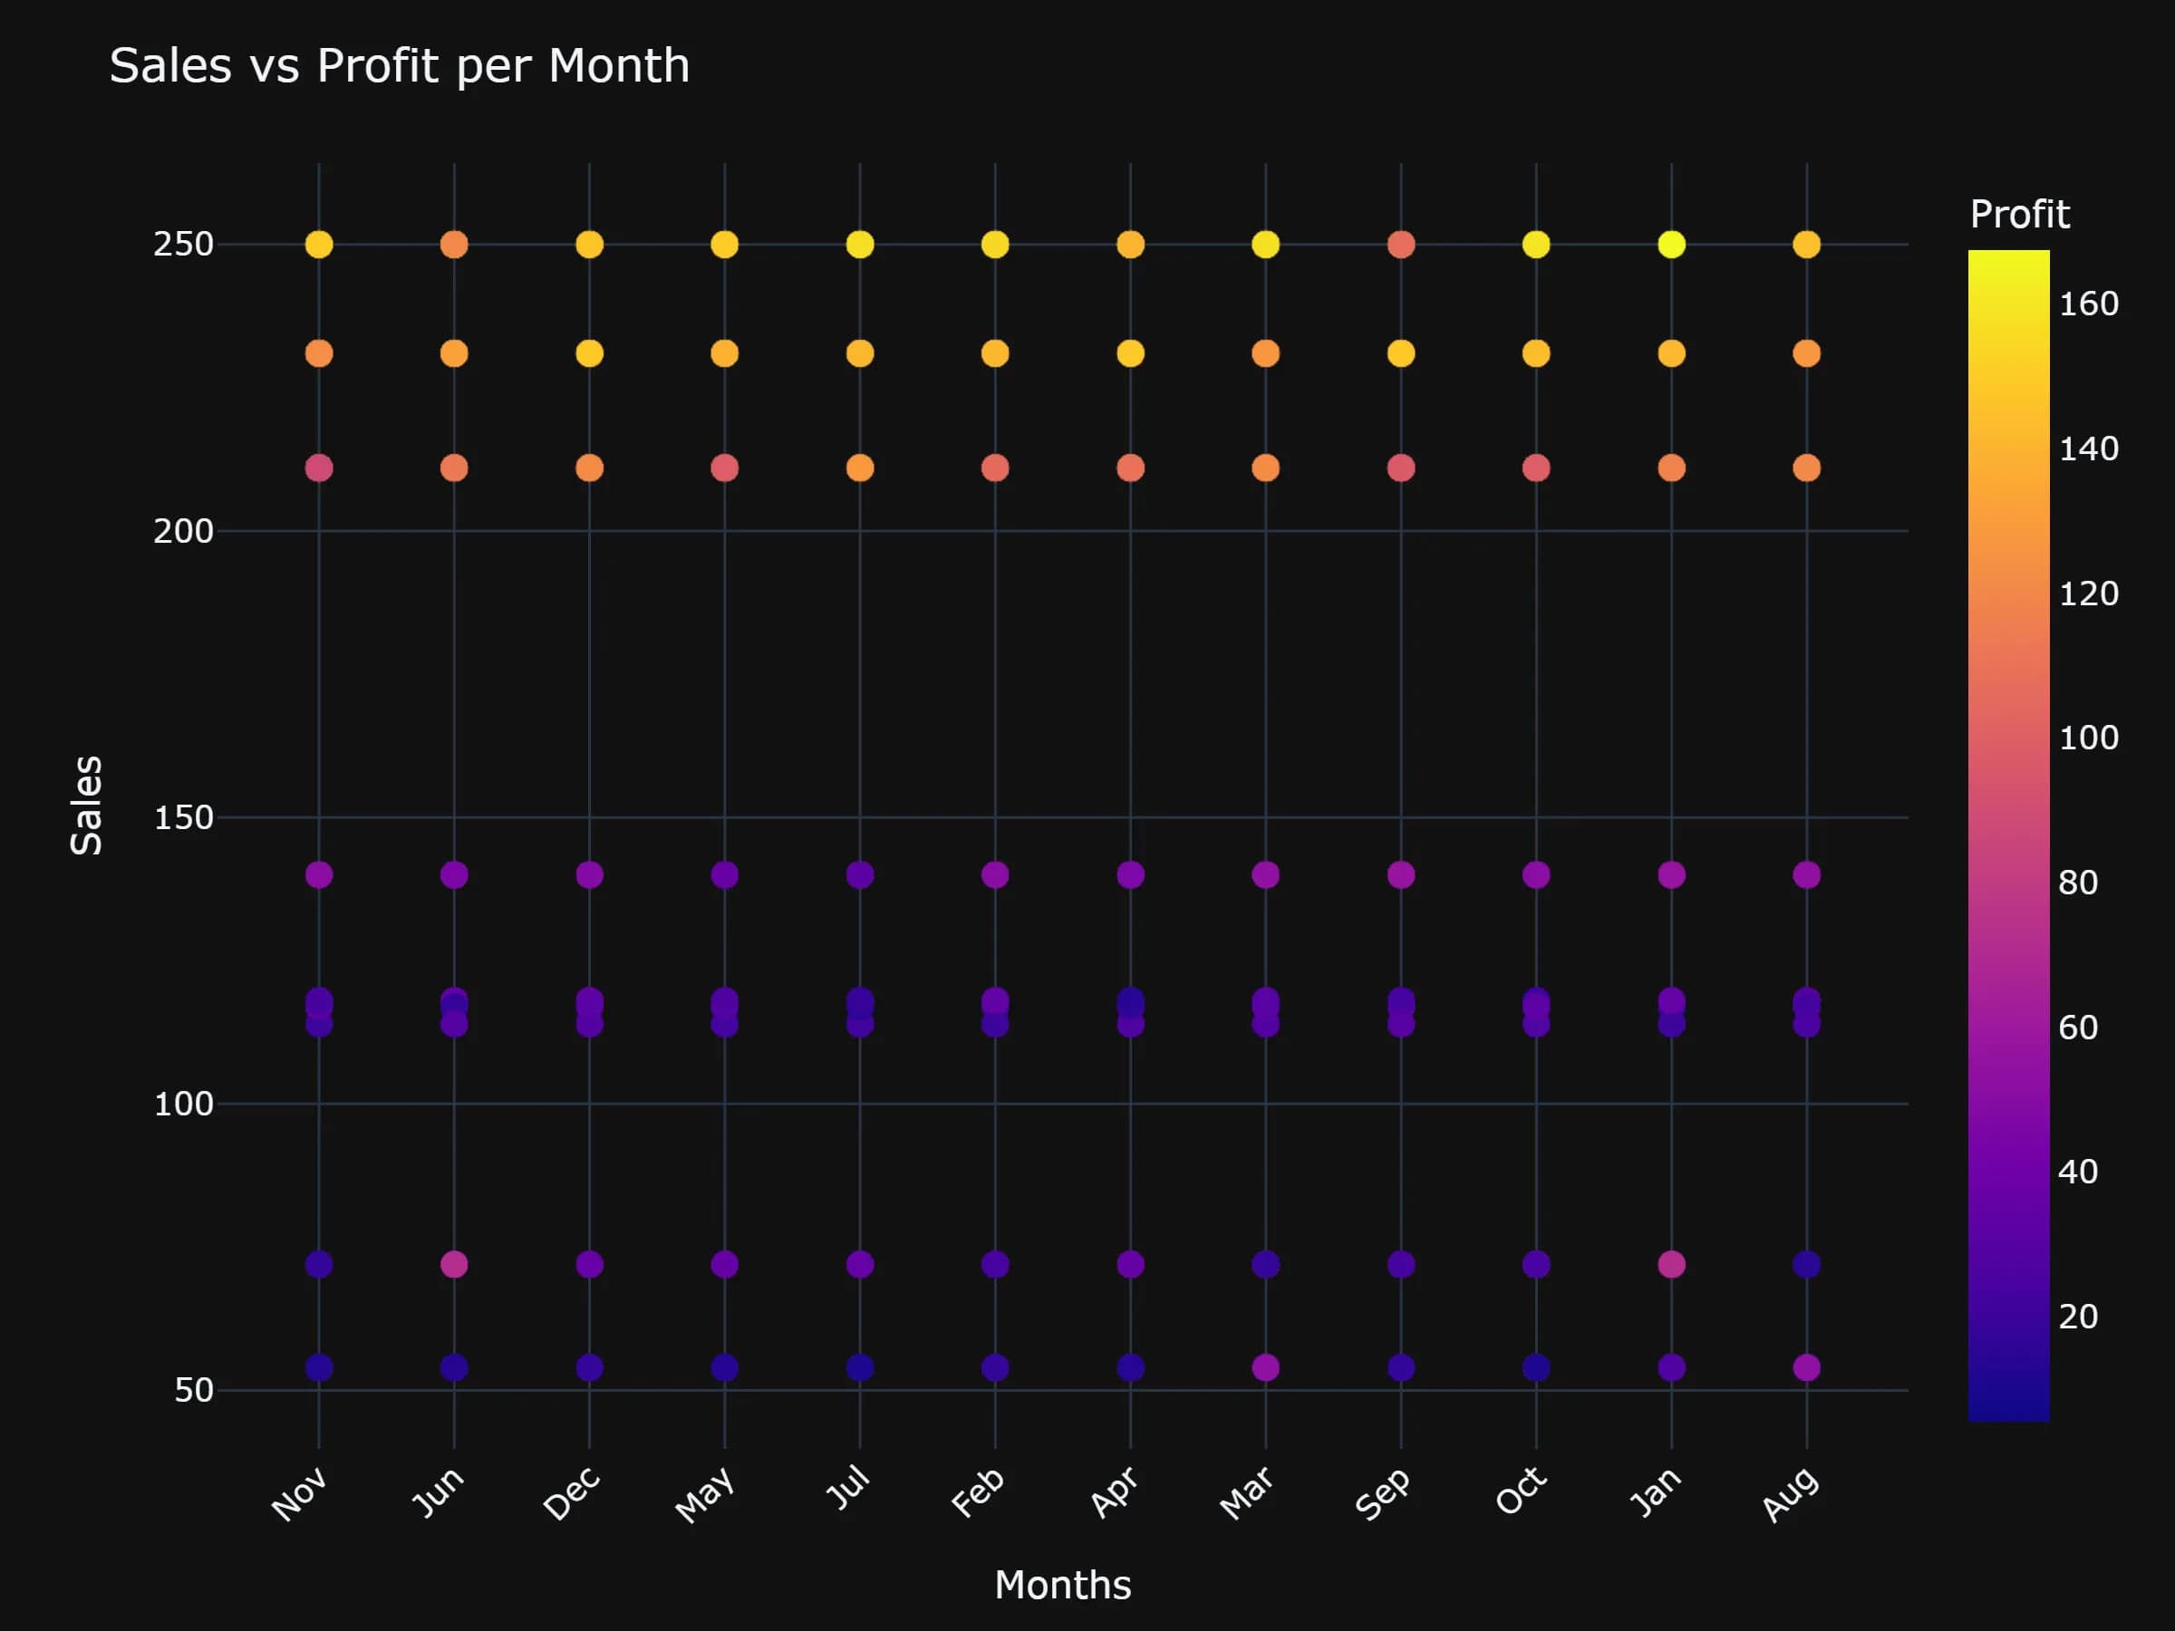Click the 'May' month label
2175x1631 pixels.
click(x=704, y=1494)
